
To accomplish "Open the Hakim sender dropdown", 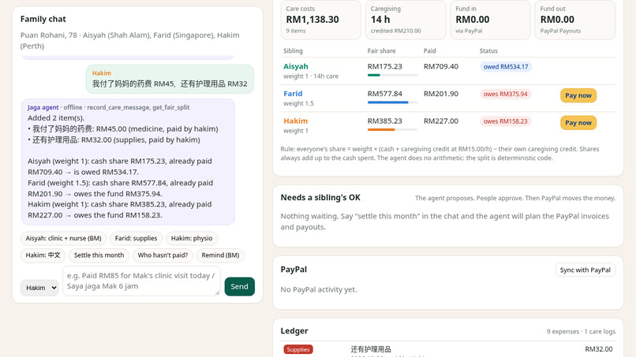I will [x=39, y=288].
